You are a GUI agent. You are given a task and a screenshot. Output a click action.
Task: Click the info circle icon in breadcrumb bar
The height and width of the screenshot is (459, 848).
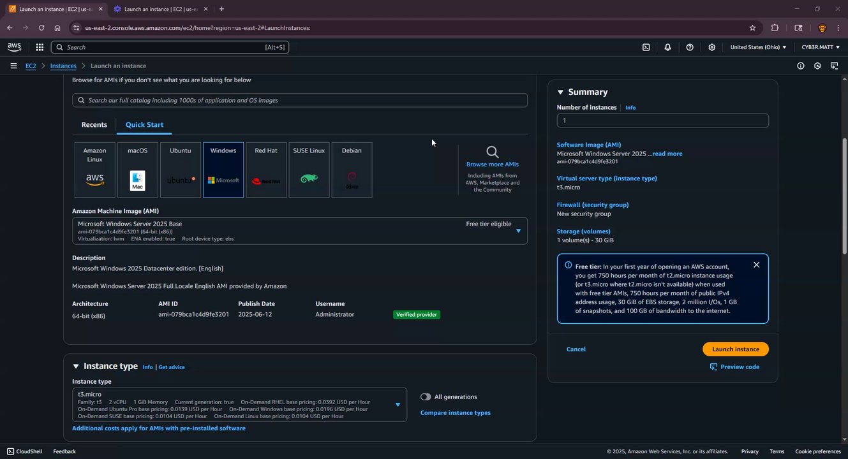coord(801,66)
